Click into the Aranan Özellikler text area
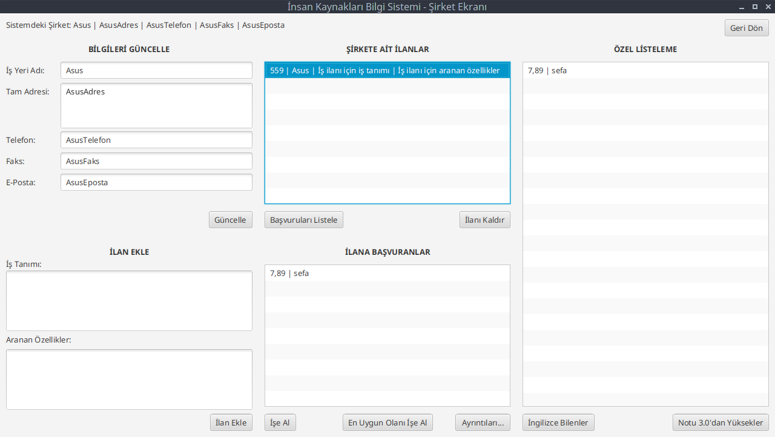Image resolution: width=775 pixels, height=437 pixels. click(129, 379)
